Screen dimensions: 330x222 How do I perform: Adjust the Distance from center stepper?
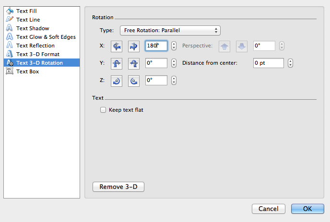tap(290, 63)
